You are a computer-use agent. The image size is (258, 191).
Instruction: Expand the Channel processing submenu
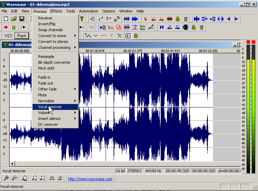[75, 47]
